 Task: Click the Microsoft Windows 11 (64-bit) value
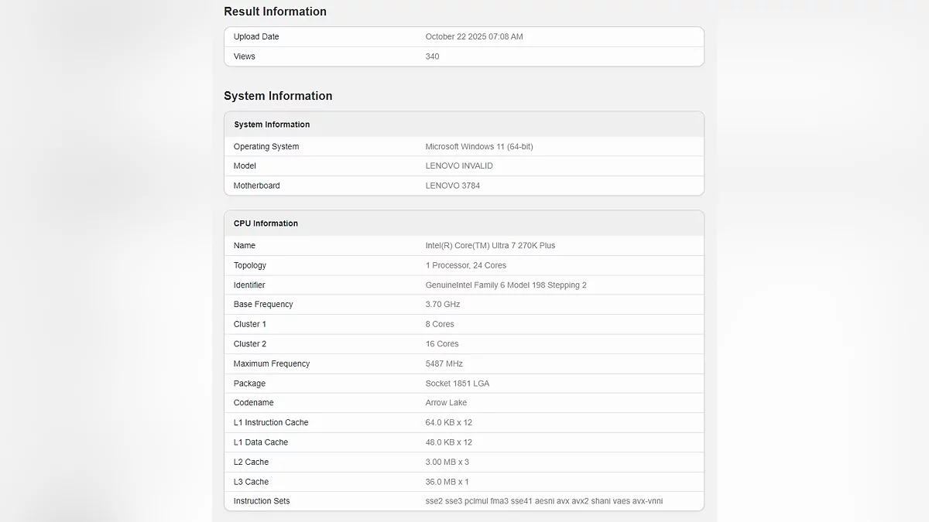click(479, 147)
